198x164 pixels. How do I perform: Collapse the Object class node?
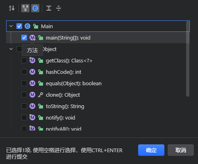[11, 49]
